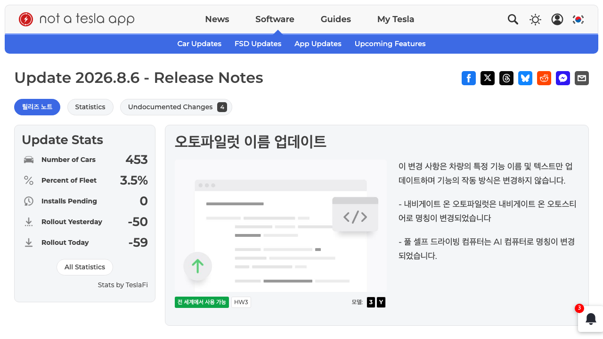This screenshot has height=339, width=603.
Task: Click the Undocumented Changes count badge 4
Action: (x=222, y=107)
